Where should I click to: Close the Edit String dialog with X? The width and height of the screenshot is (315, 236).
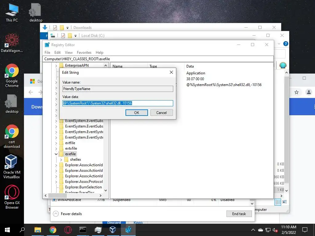171,72
